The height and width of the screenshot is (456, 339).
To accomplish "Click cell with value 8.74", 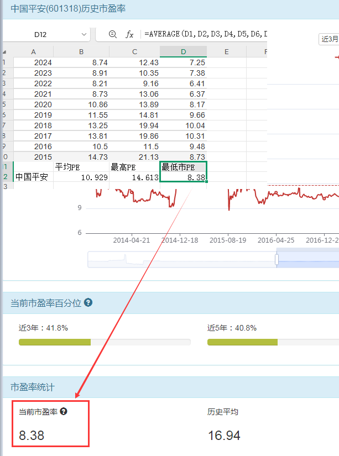I will coord(81,62).
